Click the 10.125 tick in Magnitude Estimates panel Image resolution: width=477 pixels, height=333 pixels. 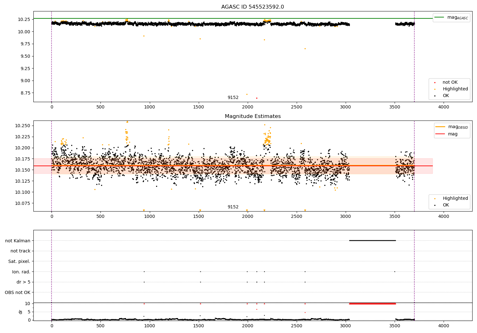pos(23,181)
